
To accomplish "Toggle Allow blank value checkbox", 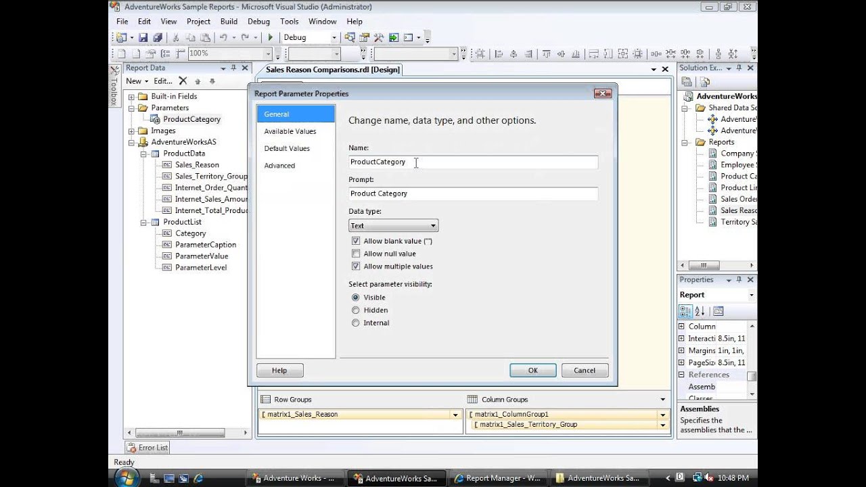I will click(x=356, y=241).
